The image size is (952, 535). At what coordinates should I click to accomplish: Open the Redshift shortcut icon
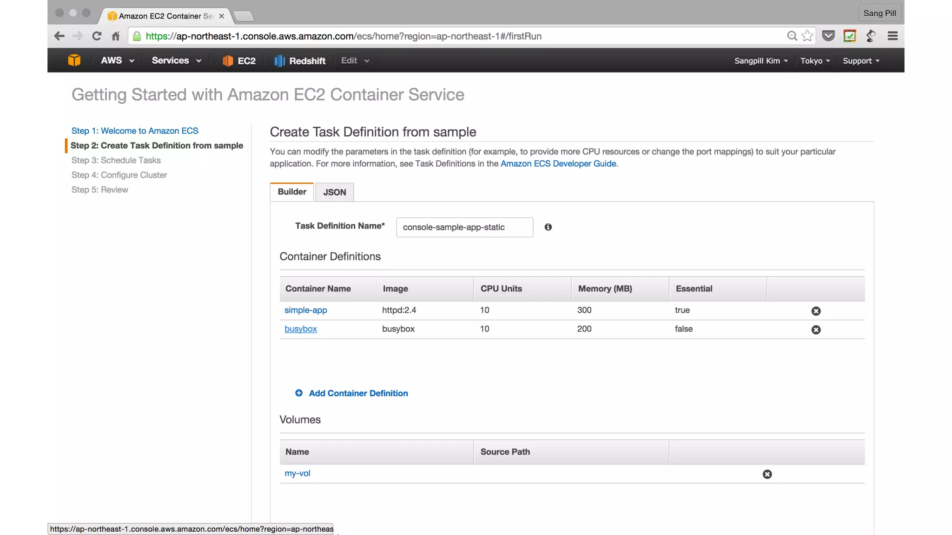click(x=279, y=61)
